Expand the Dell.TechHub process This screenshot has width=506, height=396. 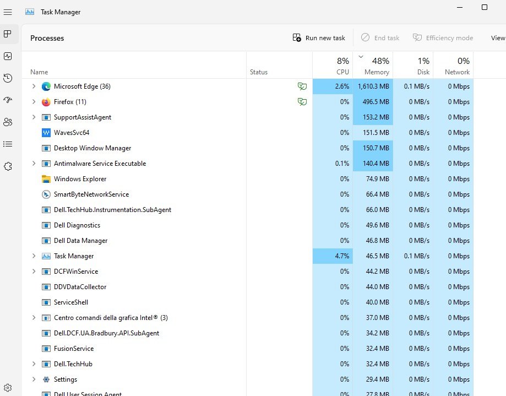(x=34, y=364)
